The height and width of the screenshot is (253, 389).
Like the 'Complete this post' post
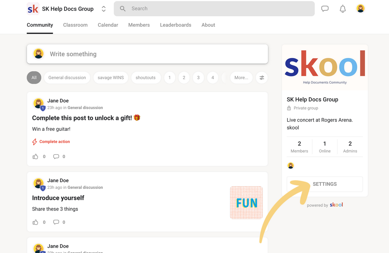36,156
